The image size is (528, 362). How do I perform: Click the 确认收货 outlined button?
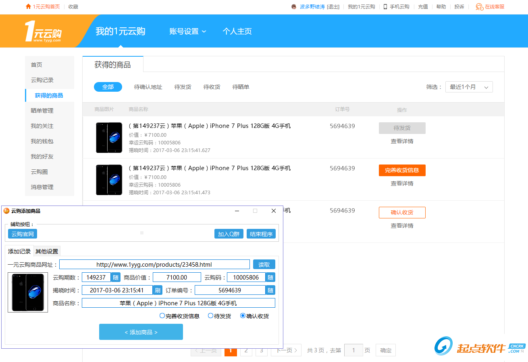tap(402, 212)
